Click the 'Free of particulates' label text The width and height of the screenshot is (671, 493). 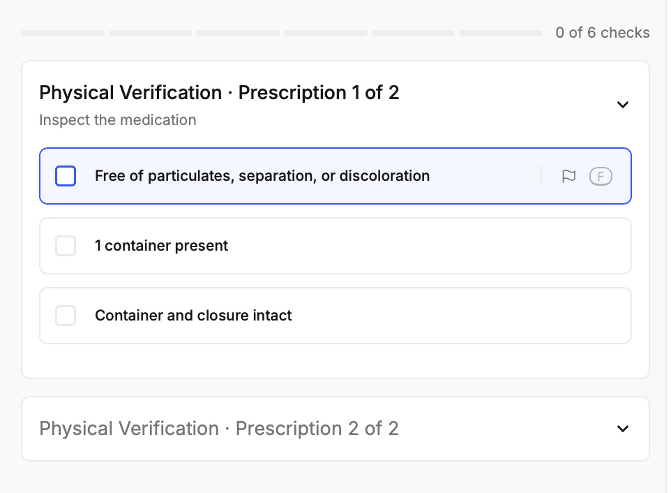262,176
